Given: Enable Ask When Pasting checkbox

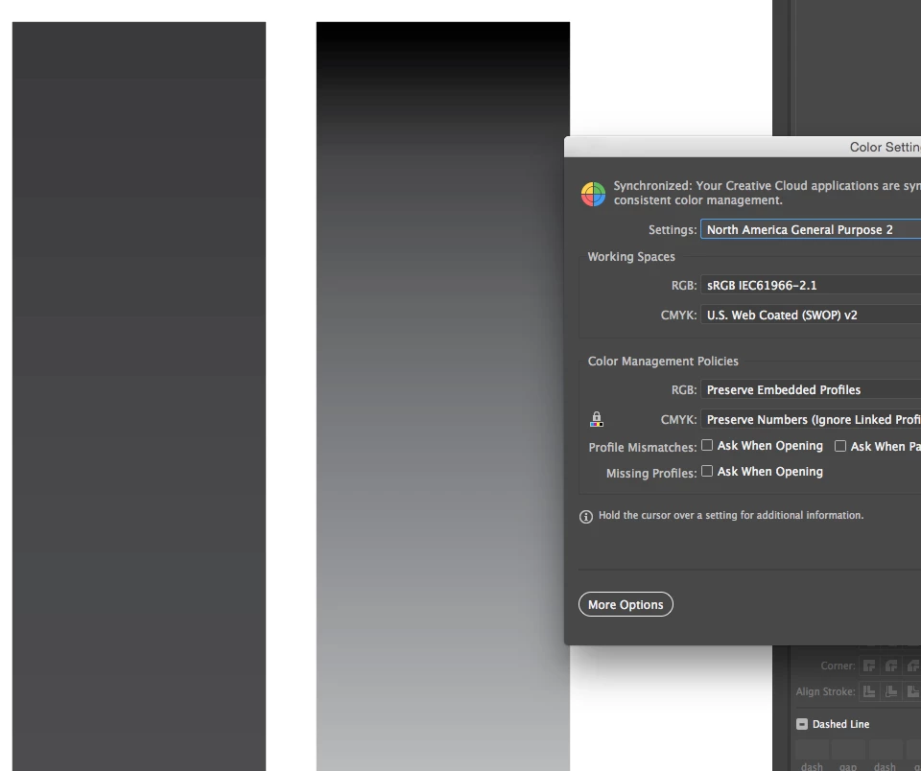Looking at the screenshot, I should point(840,446).
